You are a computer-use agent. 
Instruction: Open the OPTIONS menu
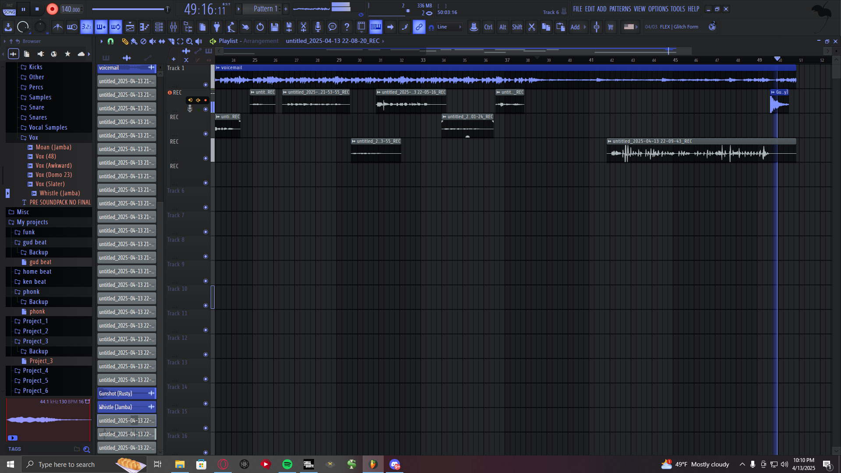point(658,9)
